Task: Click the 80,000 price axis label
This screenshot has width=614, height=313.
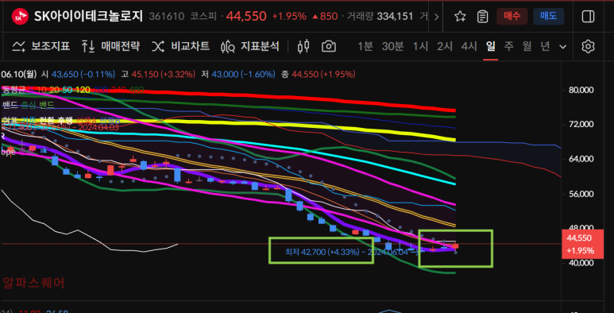Action: 581,90
